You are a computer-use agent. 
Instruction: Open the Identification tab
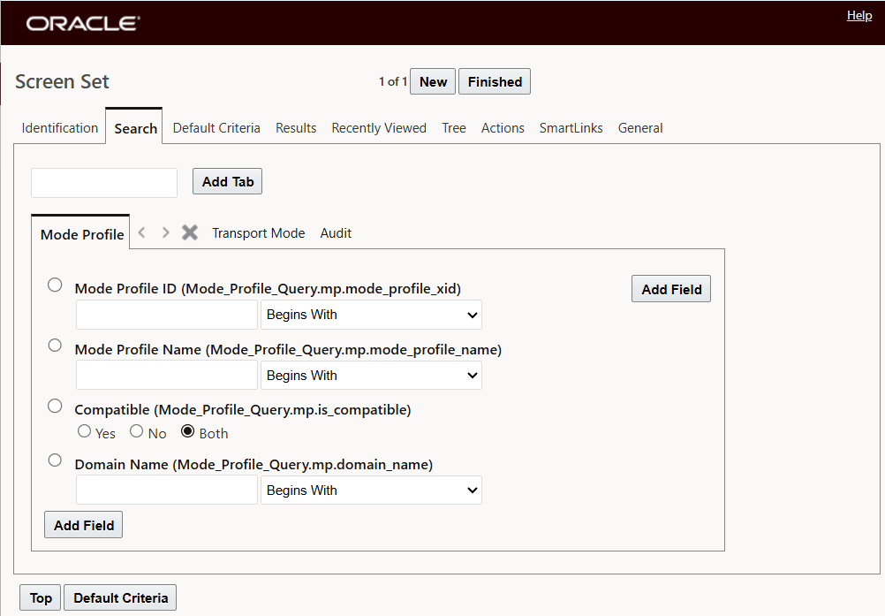point(59,127)
